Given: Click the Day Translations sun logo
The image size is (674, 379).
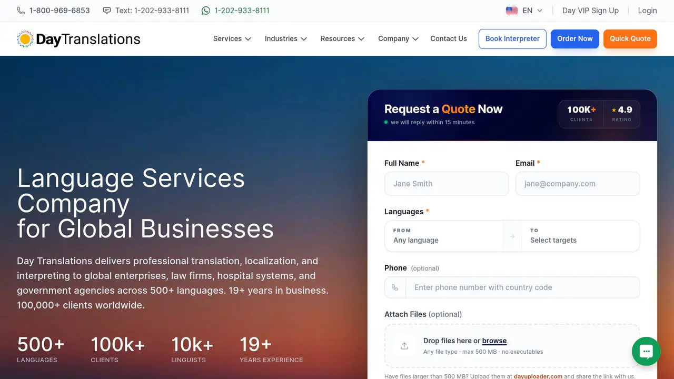Looking at the screenshot, I should (x=25, y=39).
